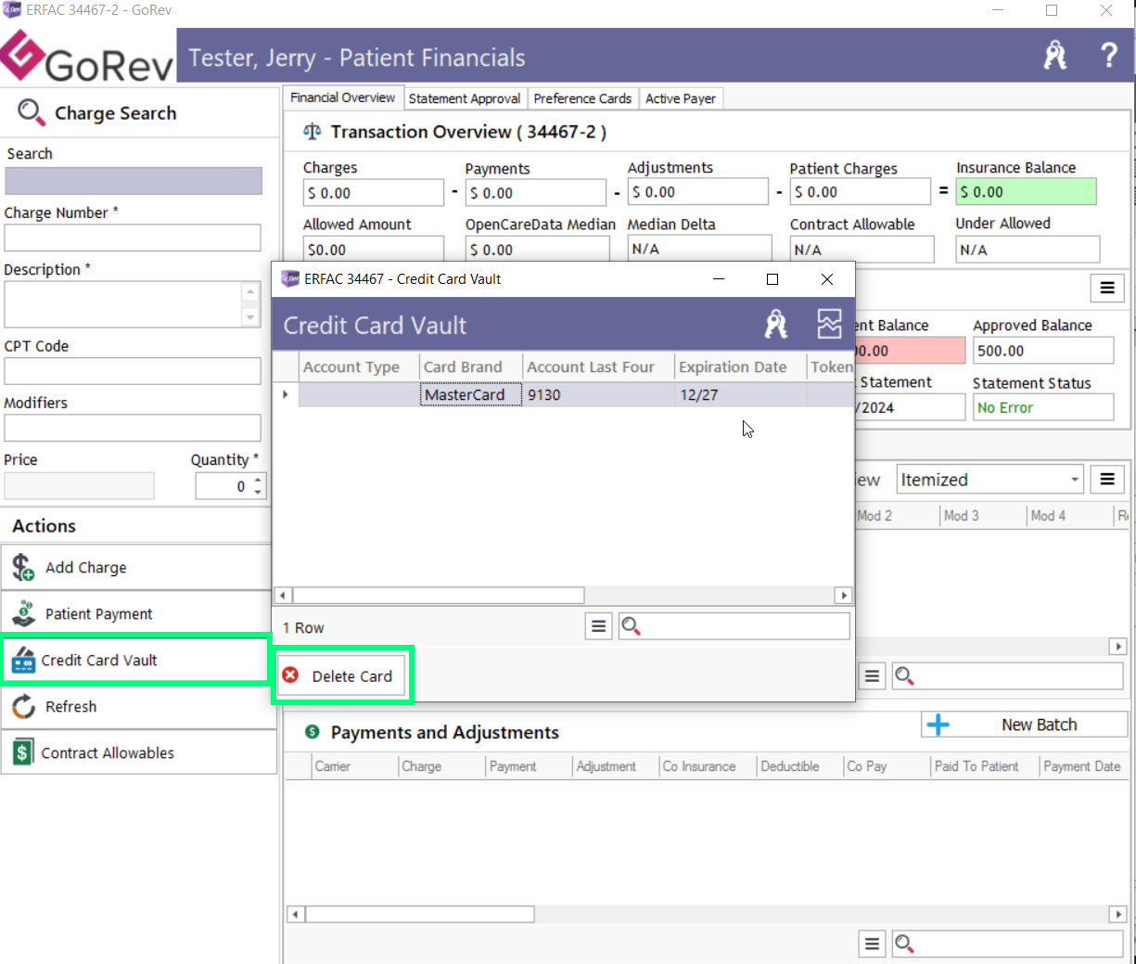Open Contract Allowables
This screenshot has height=964, width=1136.
point(139,752)
